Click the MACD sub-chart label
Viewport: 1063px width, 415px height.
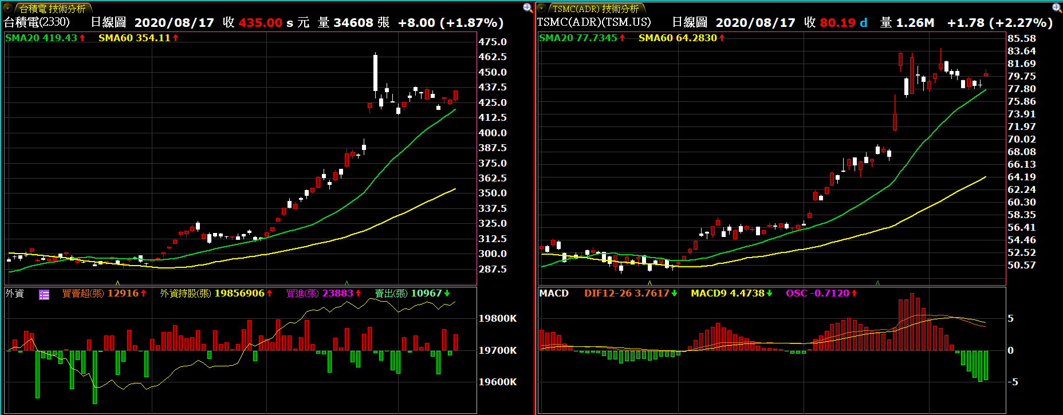point(554,293)
